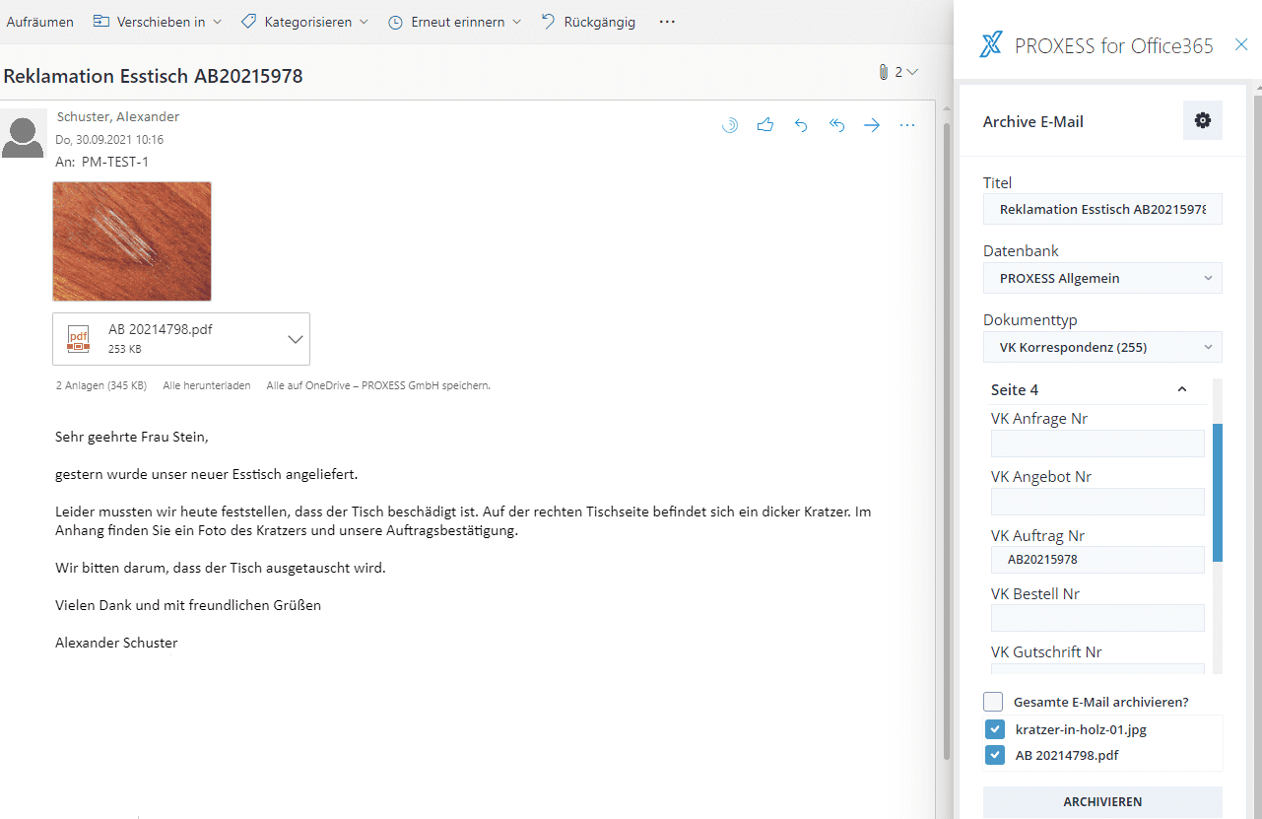Click the ARCHIVIEREN button
Screen dimensions: 1262x819
pos(1102,801)
